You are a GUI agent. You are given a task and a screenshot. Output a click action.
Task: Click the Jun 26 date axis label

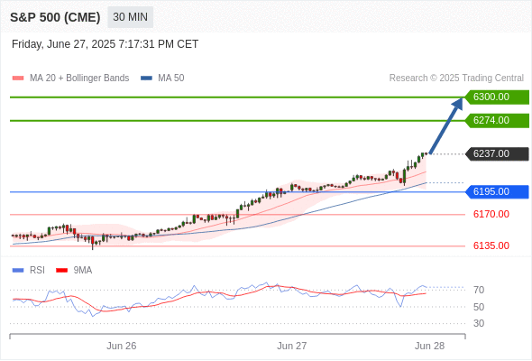[122, 346]
